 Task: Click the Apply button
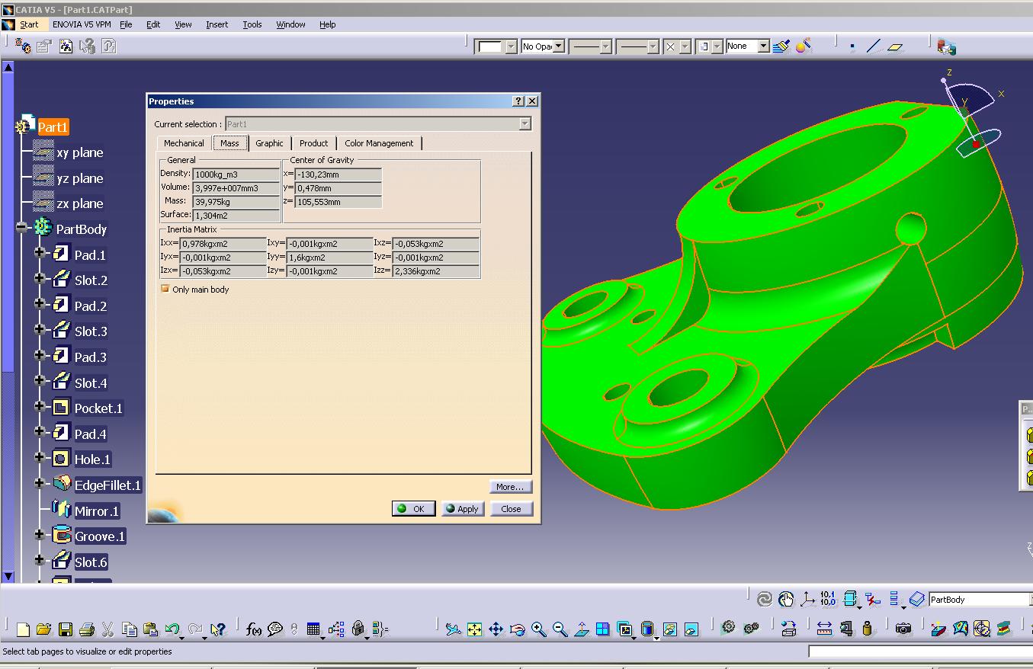462,508
